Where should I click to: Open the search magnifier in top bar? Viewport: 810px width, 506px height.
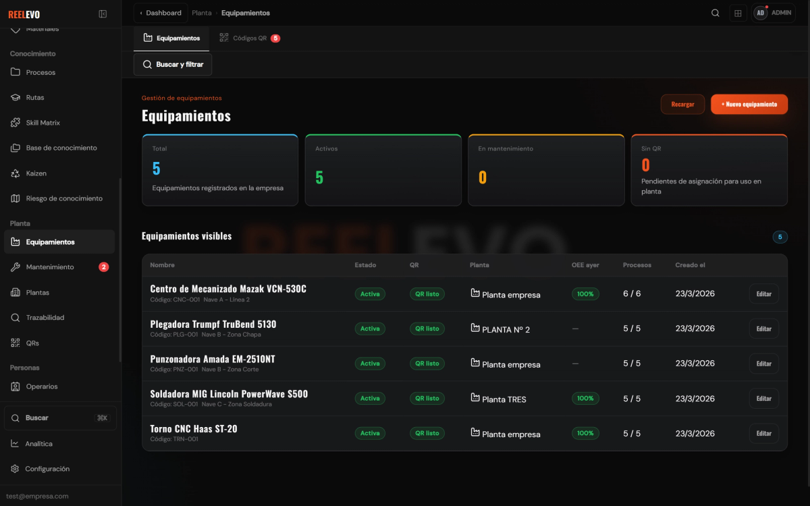coord(715,13)
